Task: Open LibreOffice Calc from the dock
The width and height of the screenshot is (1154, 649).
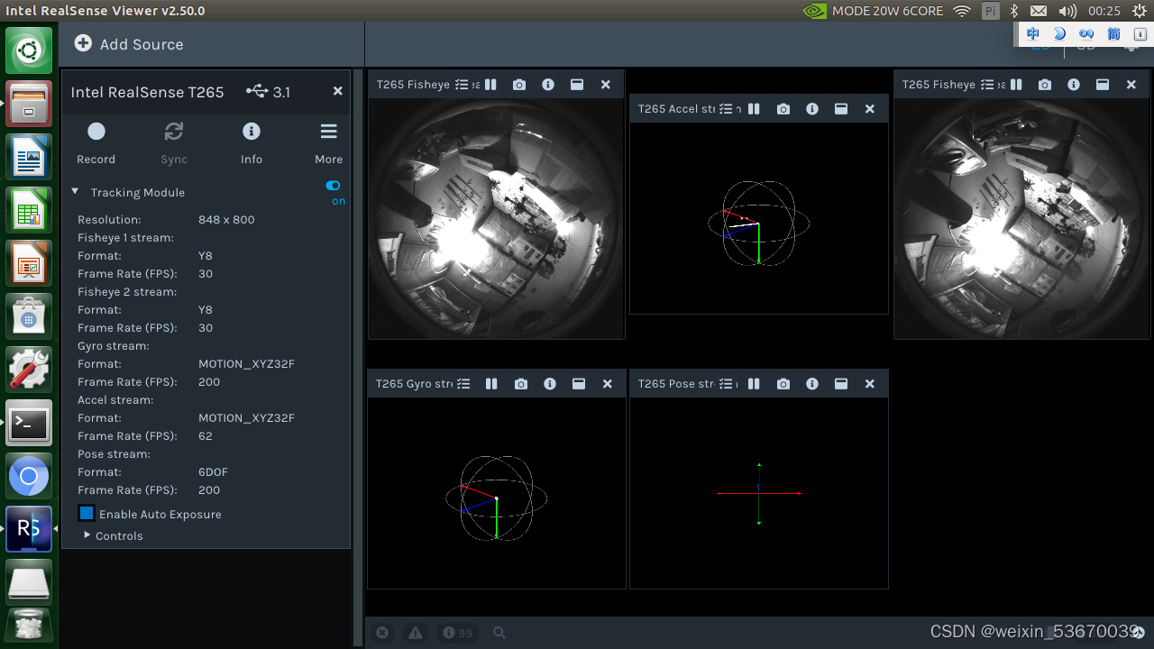Action: click(29, 210)
